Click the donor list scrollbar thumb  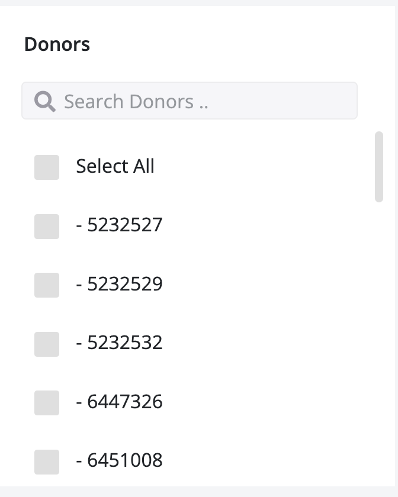pos(379,167)
